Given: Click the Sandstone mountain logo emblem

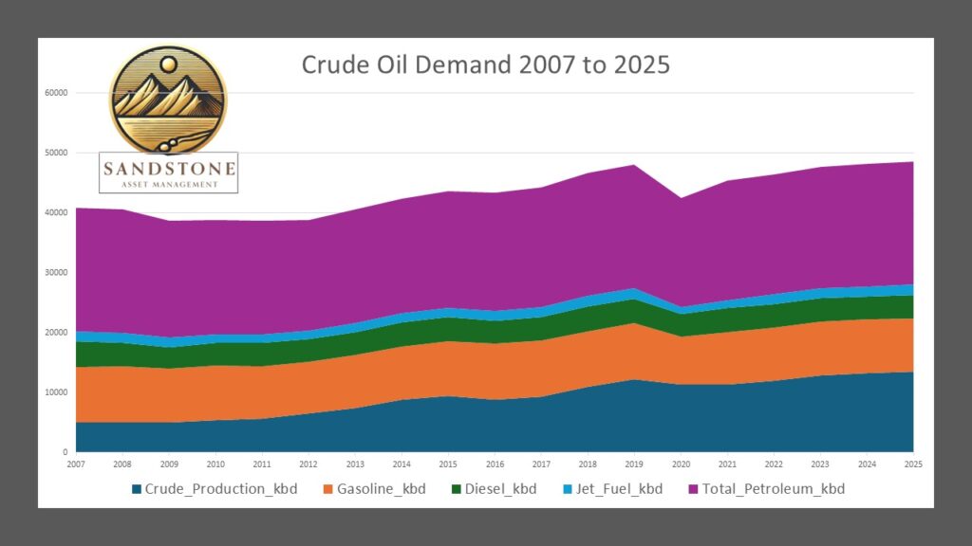Looking at the screenshot, I should 169,99.
